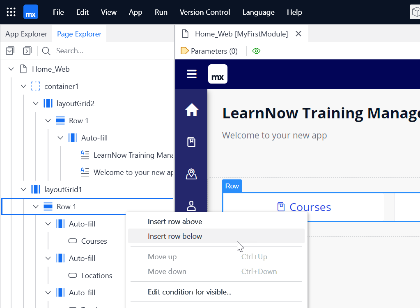Click the magnifier search icon
Image resolution: width=420 pixels, height=308 pixels.
point(46,51)
